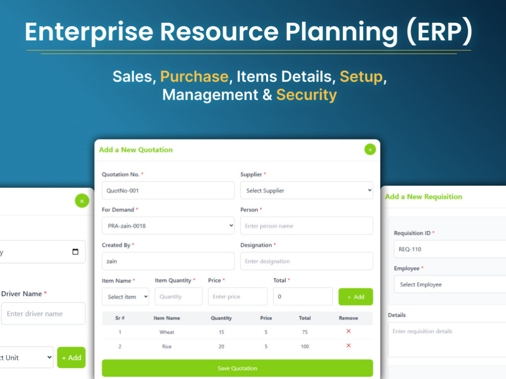Screen dimensions: 506x379
Task: Click the quantity value 20 in Rice row
Action: (221, 347)
